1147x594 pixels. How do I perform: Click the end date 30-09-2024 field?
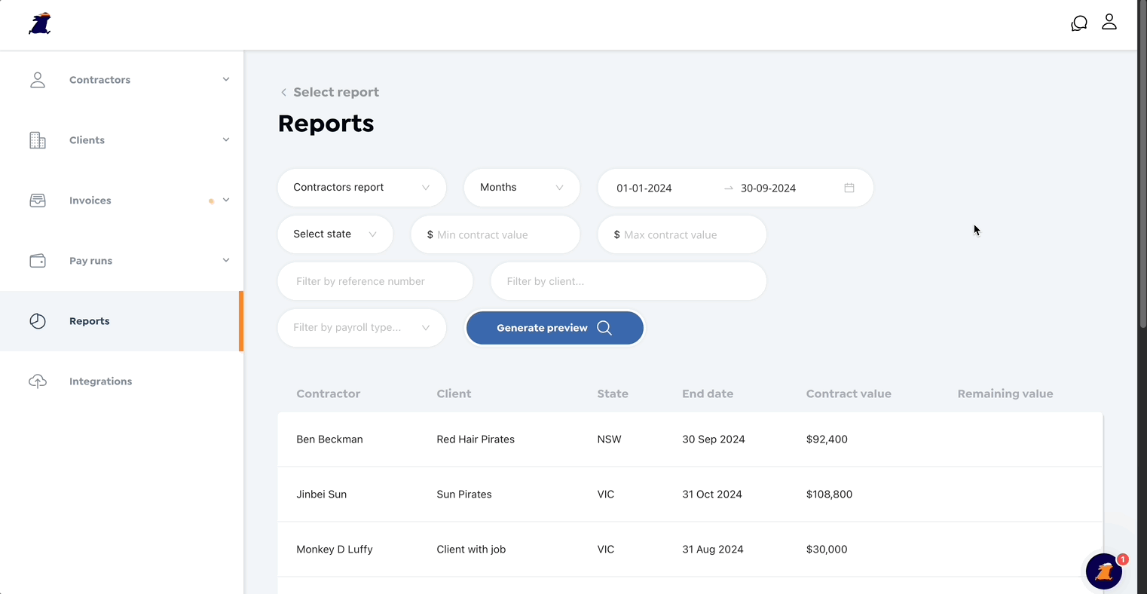click(769, 188)
